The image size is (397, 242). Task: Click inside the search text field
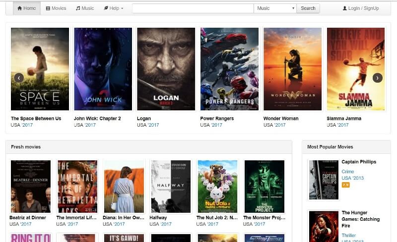pos(193,8)
